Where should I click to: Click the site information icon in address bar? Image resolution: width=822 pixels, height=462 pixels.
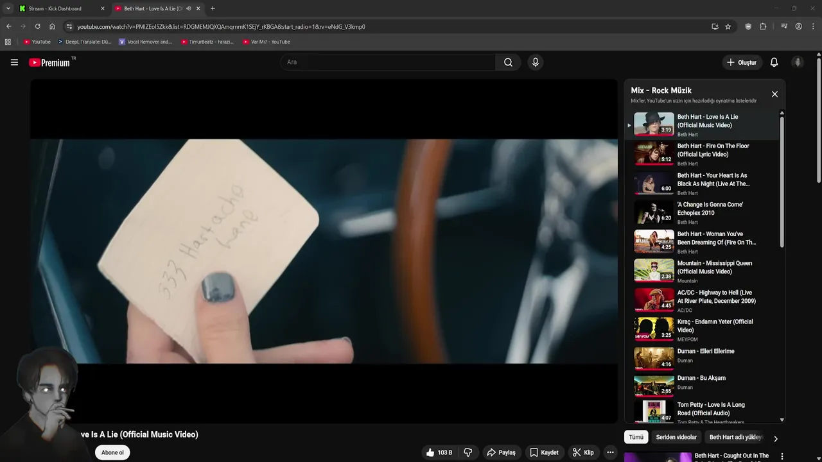tap(69, 26)
